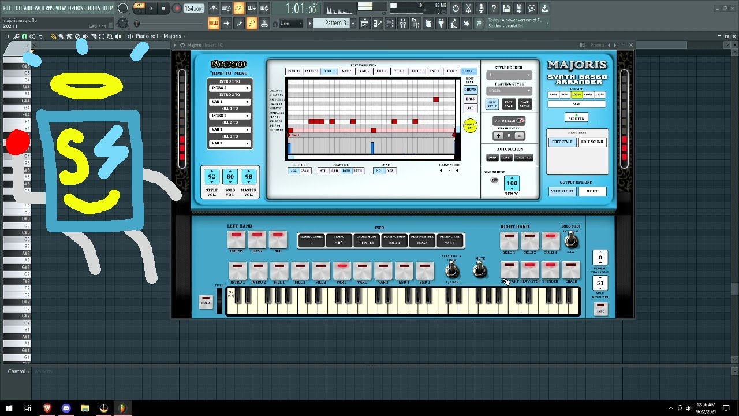Open the Intro 2 To dropdown

point(230,102)
